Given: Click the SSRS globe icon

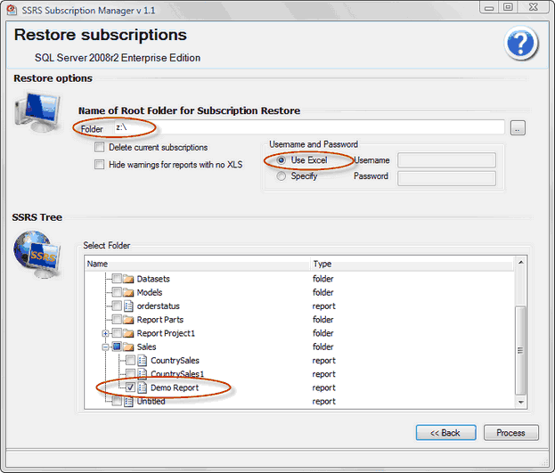Looking at the screenshot, I should (37, 254).
